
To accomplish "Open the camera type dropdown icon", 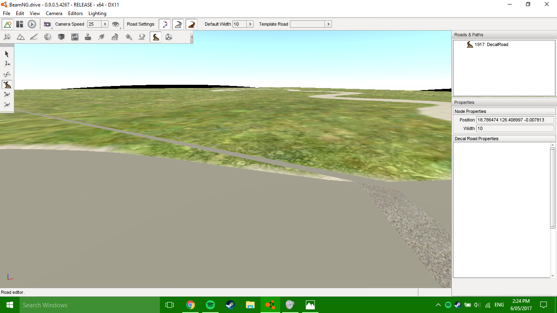I will click(47, 24).
